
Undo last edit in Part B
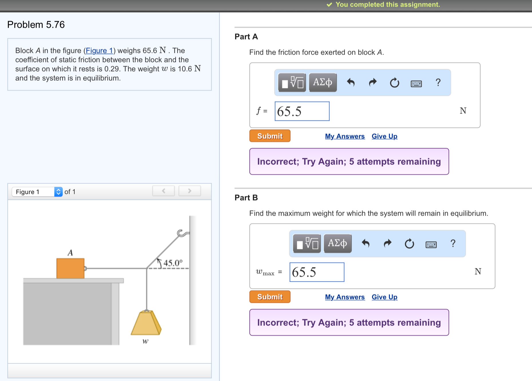tap(366, 243)
